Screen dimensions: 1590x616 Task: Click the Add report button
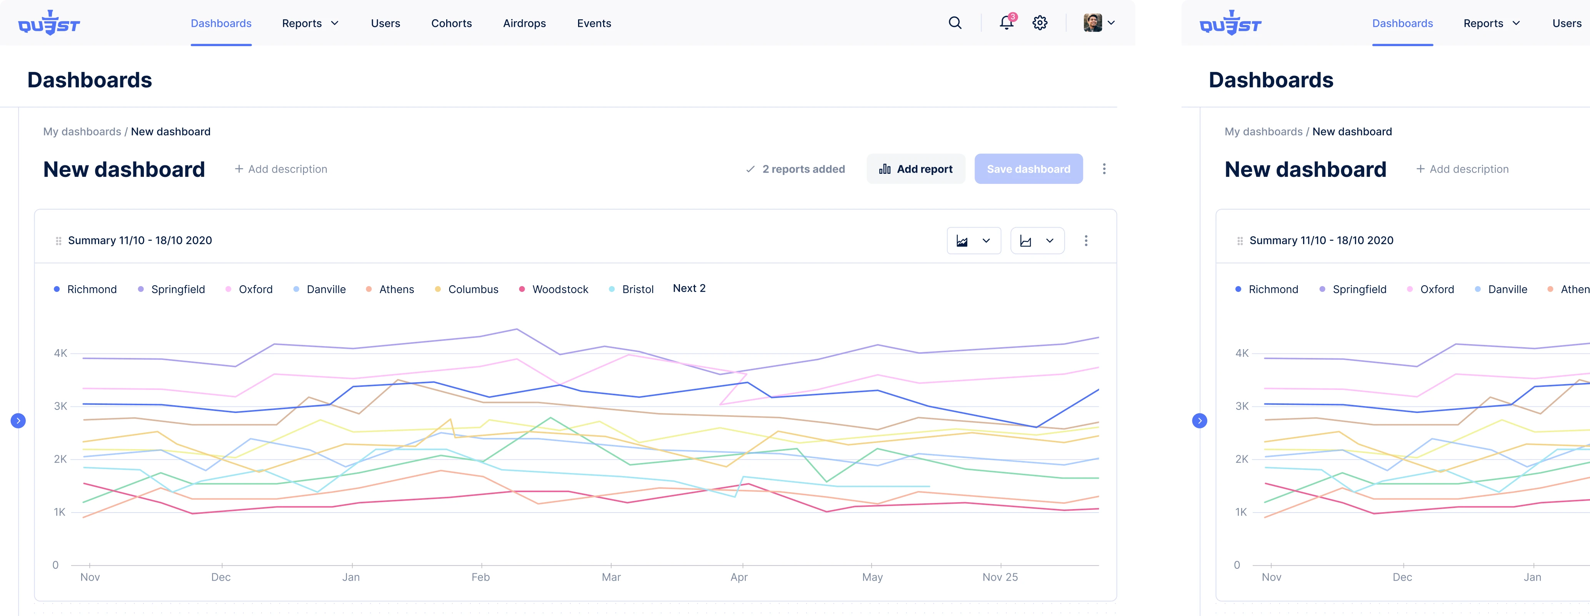tap(915, 169)
